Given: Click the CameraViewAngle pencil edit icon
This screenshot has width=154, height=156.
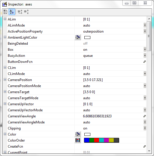Looking at the screenshot, I should [x=145, y=116].
